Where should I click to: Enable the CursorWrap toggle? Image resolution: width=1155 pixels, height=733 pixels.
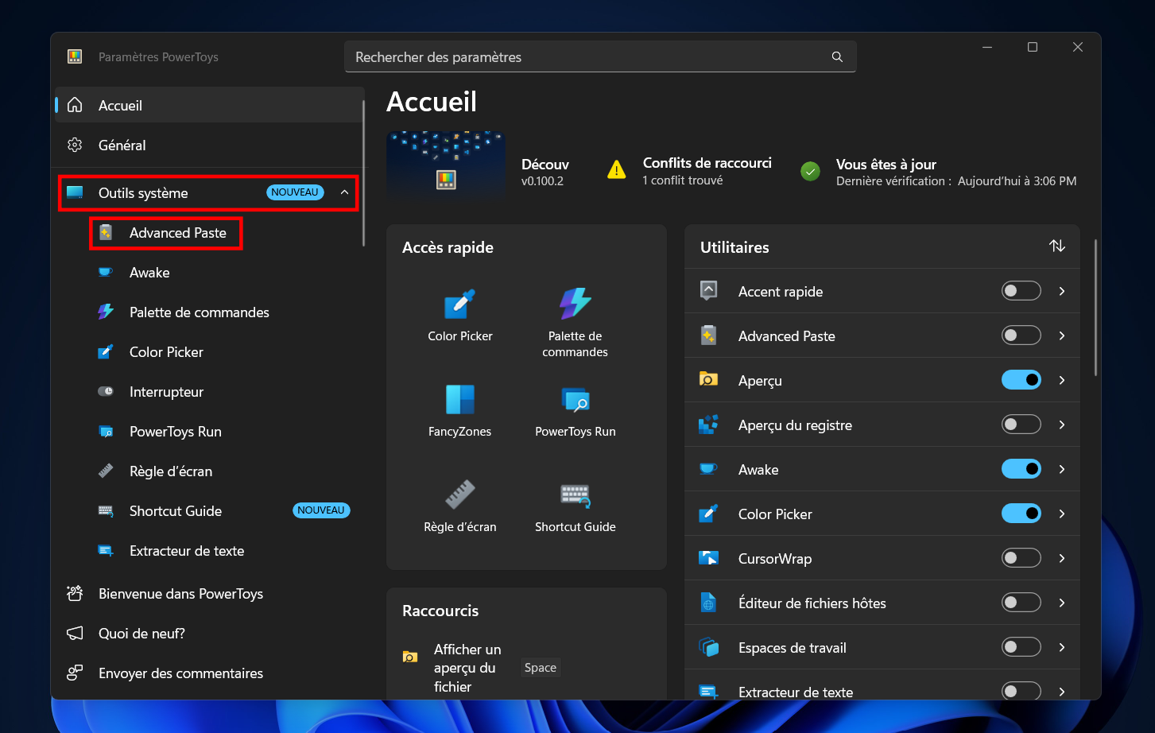point(1021,558)
